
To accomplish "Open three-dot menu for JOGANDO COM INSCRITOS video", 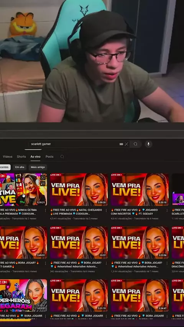I will (x=167, y=211).
